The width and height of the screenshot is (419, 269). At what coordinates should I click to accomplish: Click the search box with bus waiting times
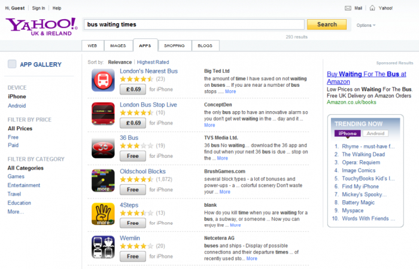[x=193, y=25]
